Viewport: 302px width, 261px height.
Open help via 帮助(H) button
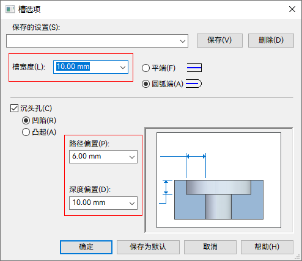(x=267, y=247)
